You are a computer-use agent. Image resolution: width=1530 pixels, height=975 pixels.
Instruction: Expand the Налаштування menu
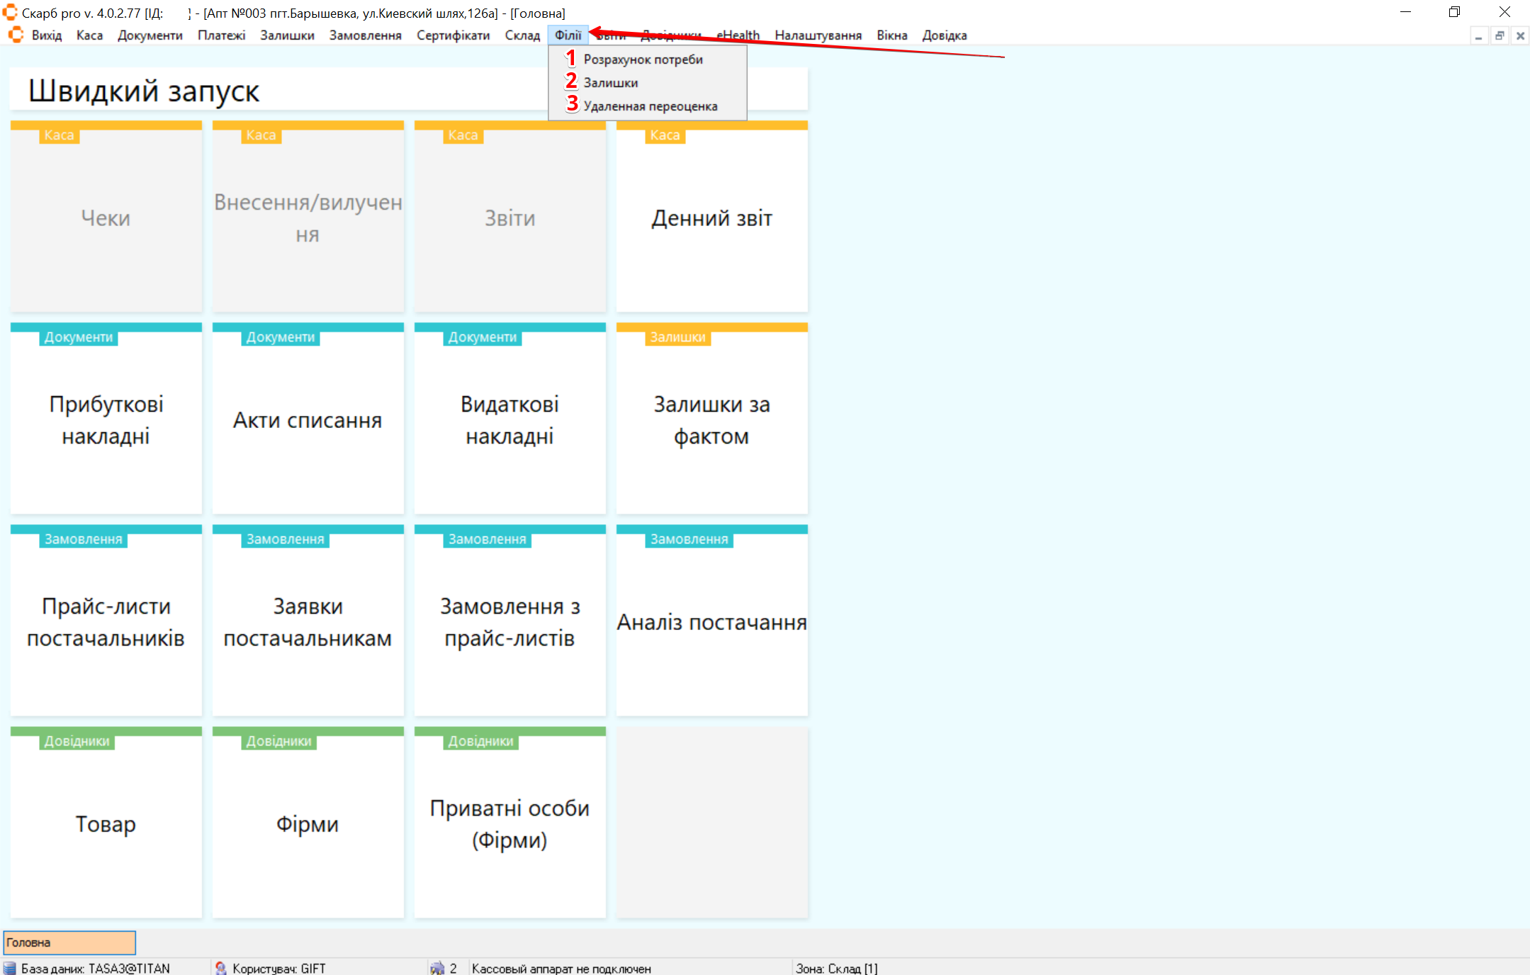coord(818,35)
